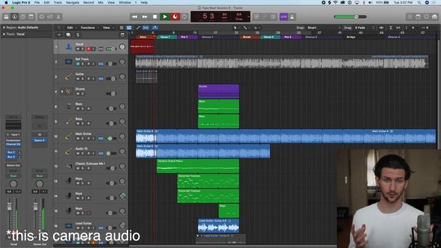Open the File menu

37,3
